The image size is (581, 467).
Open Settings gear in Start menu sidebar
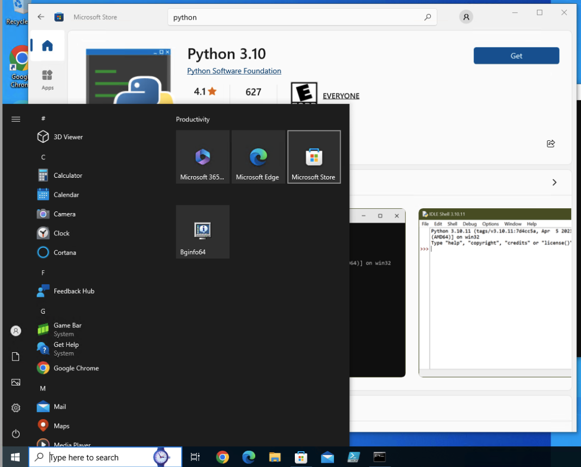pos(15,408)
